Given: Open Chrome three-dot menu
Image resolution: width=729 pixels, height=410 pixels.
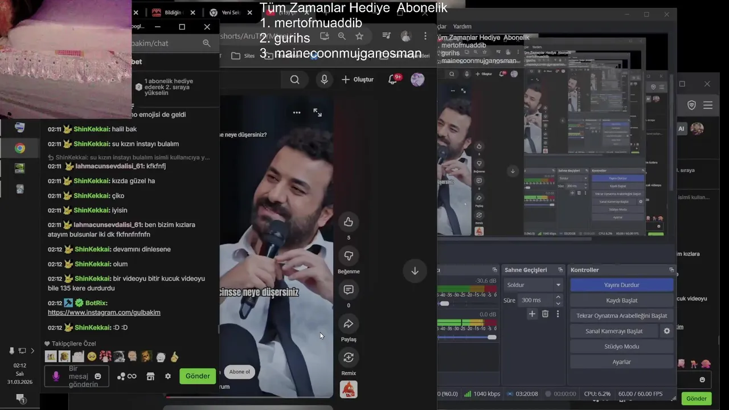Looking at the screenshot, I should pos(425,36).
